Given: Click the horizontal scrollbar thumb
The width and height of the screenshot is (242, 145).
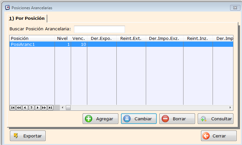Looking at the screenshot, I should 68,107.
